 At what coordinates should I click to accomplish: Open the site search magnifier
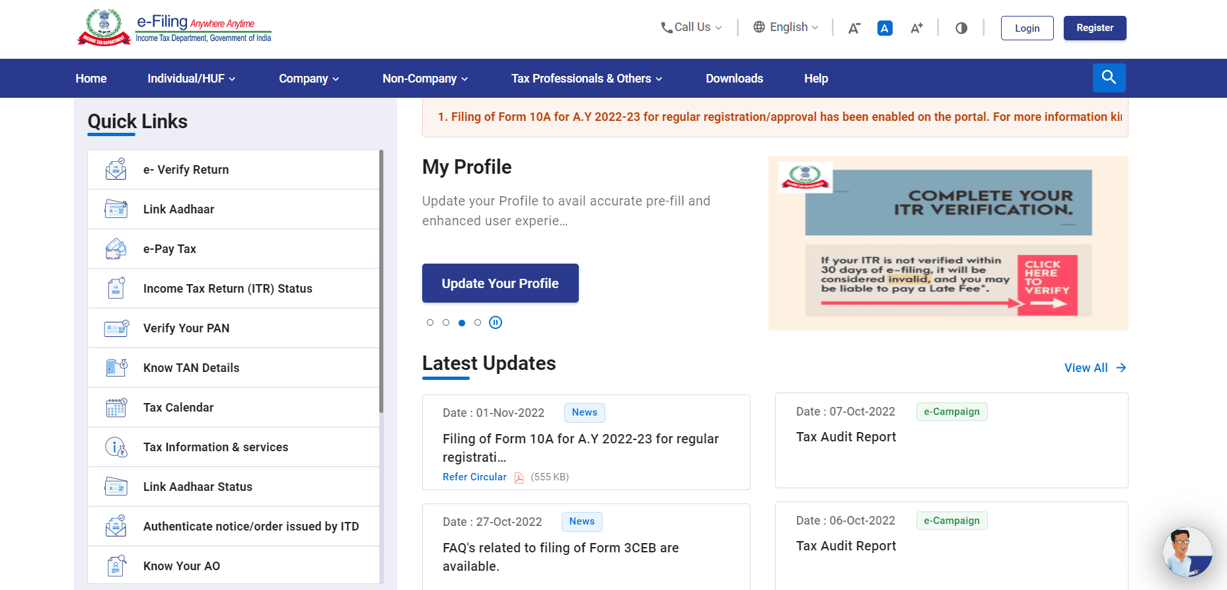tap(1109, 77)
